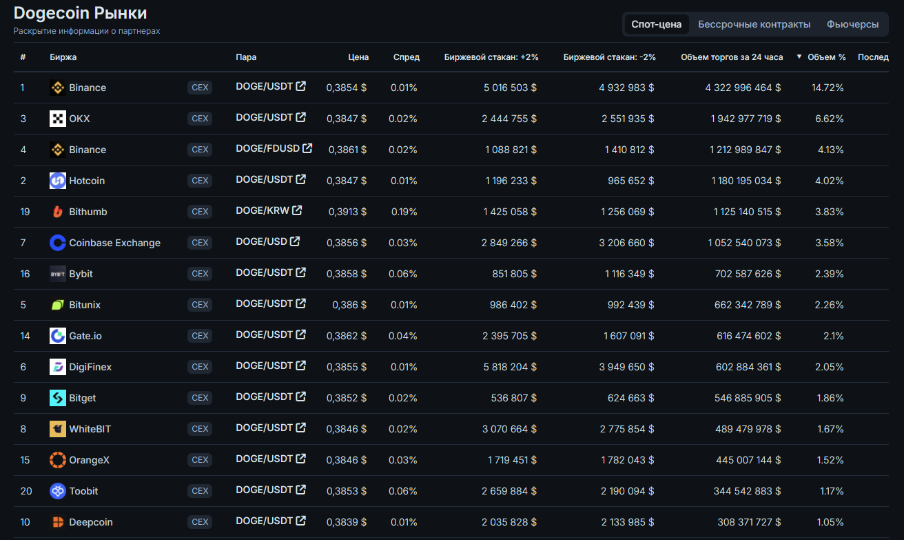Click the OrangeX exchange logo
This screenshot has height=540, width=904.
point(58,460)
